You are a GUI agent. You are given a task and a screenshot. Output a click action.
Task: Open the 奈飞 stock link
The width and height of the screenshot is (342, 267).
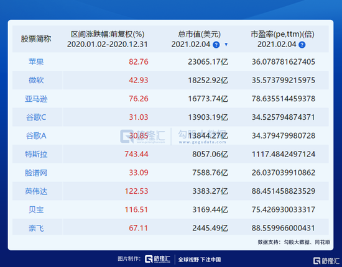(x=36, y=229)
